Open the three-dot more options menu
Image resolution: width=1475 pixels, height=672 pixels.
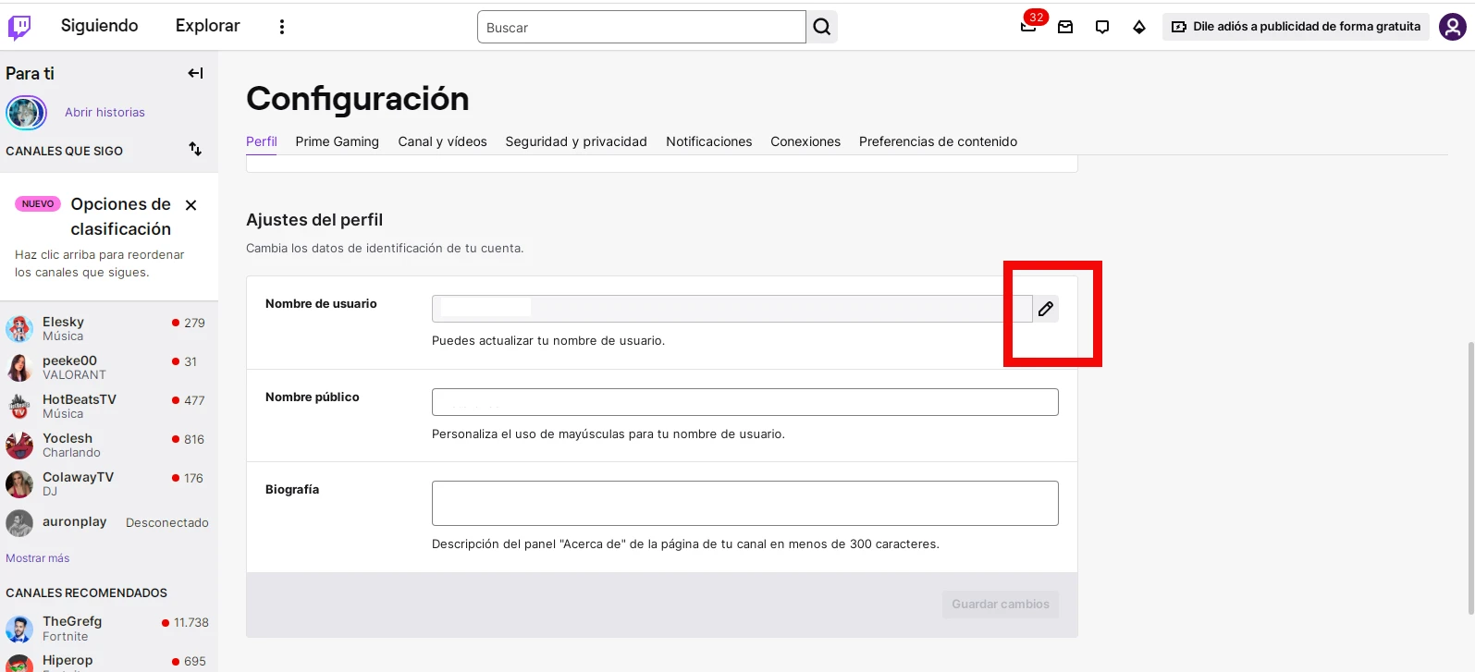(x=282, y=27)
